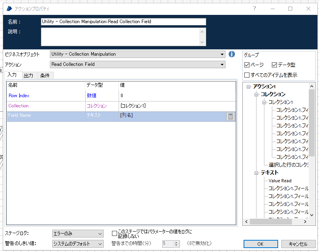Viewport: 319px width, 252px height.
Task: Collapse the コレクション1 tree node
Action: pos(264,102)
